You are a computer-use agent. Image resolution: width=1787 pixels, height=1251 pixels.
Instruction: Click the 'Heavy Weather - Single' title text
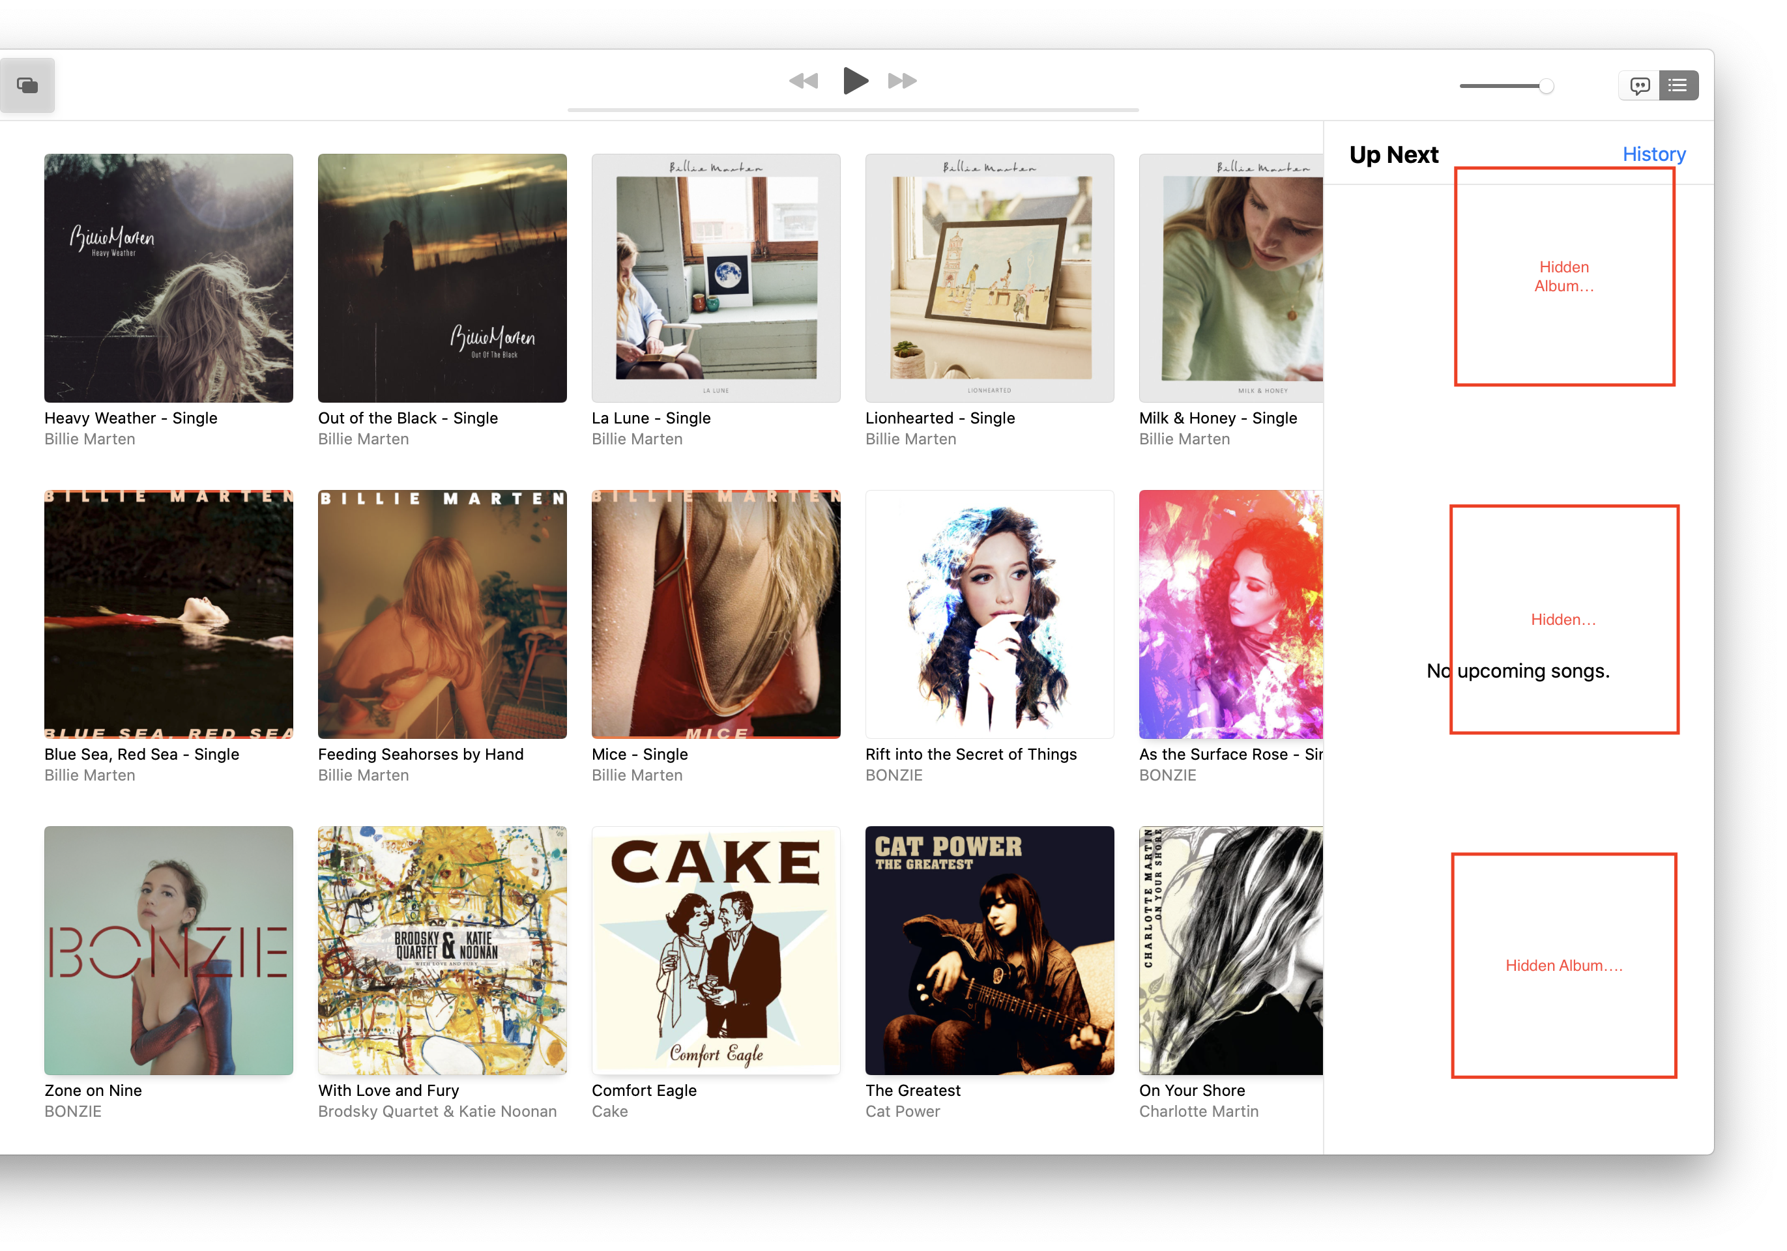[x=131, y=418]
